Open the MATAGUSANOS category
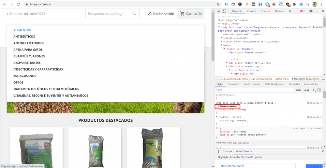 point(25,76)
